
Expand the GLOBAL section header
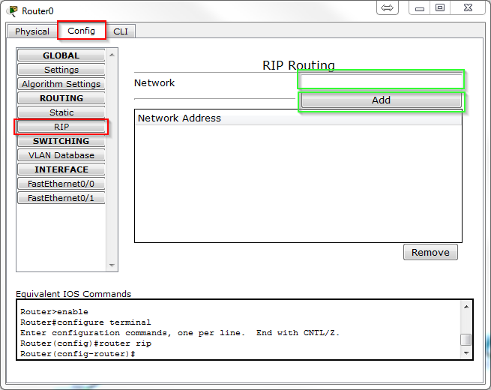61,55
